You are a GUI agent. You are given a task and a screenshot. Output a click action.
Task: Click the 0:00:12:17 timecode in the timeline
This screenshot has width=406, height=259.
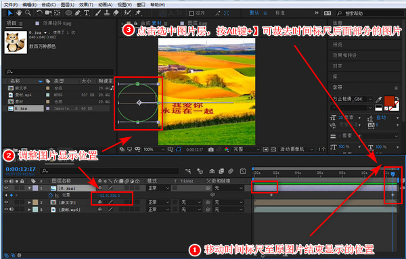[x=21, y=169]
